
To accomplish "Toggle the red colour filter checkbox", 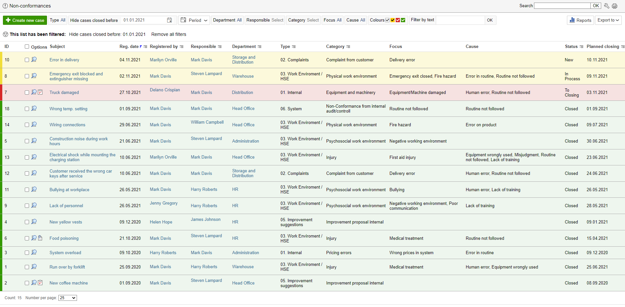I will pyautogui.click(x=398, y=20).
